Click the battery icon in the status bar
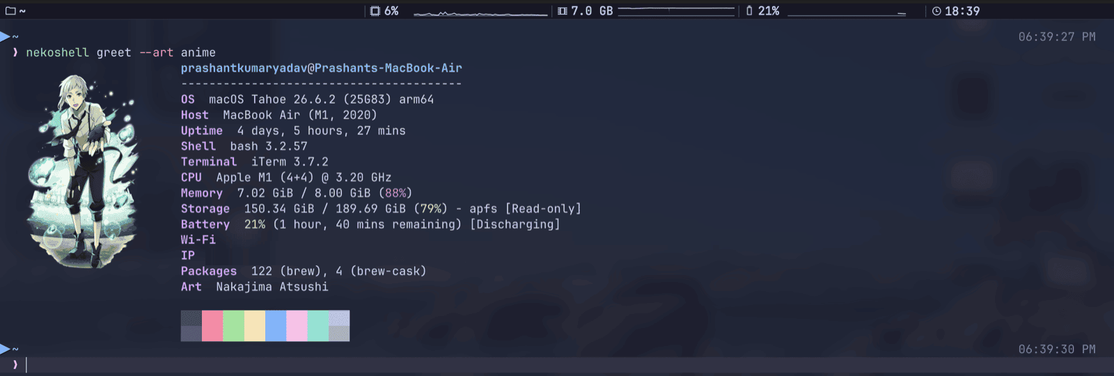The image size is (1114, 376). click(x=749, y=11)
